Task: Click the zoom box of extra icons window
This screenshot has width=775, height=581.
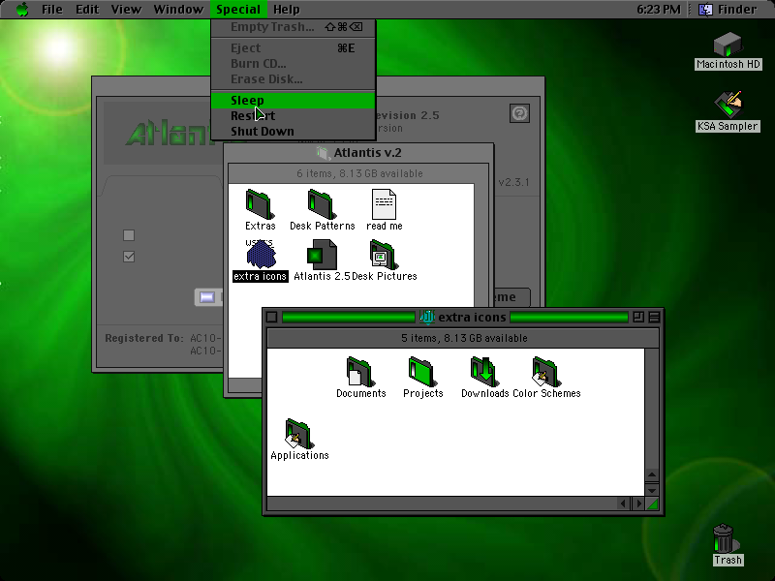Action: pyautogui.click(x=638, y=317)
